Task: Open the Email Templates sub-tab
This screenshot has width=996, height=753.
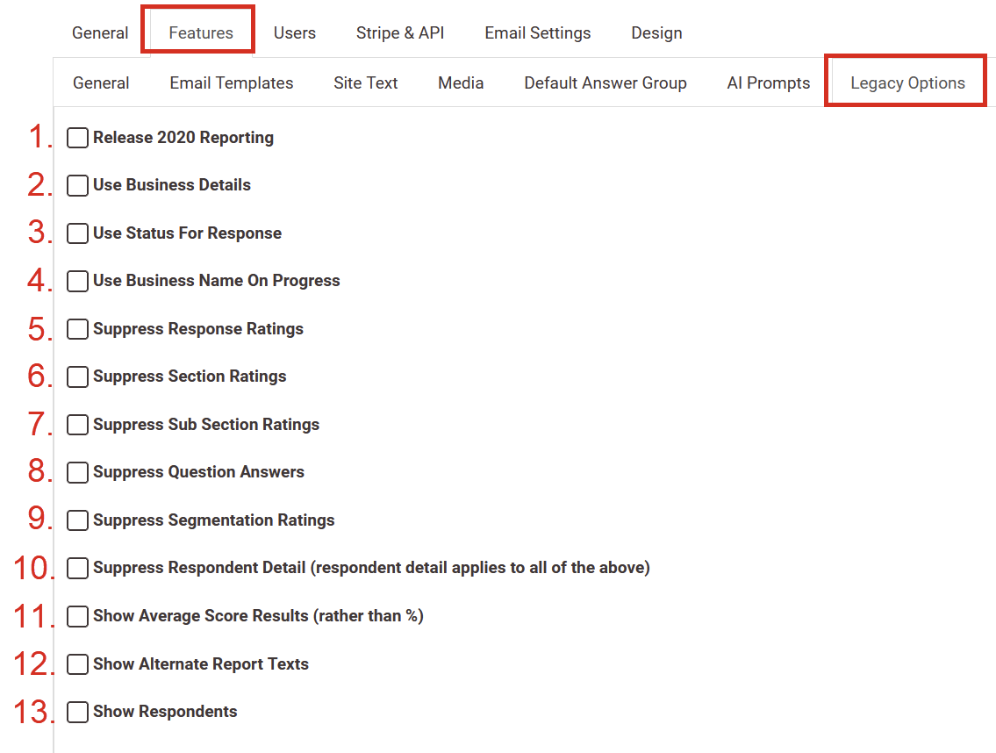Action: [232, 82]
